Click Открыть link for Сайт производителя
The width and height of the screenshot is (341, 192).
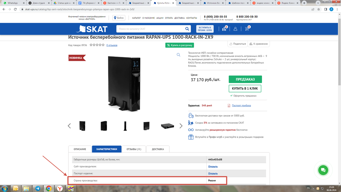tap(213, 167)
